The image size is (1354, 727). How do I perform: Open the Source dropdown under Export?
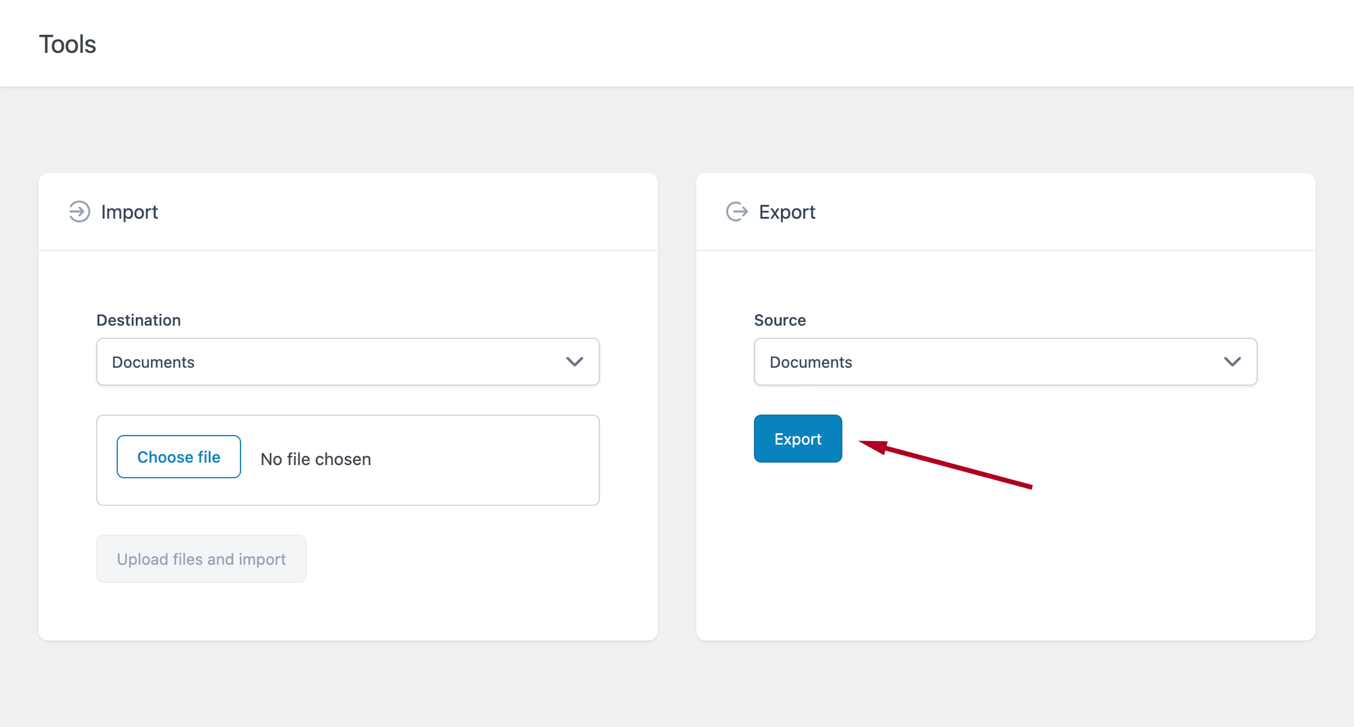(1005, 362)
